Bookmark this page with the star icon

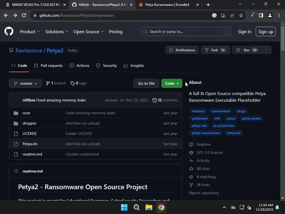click(x=241, y=16)
